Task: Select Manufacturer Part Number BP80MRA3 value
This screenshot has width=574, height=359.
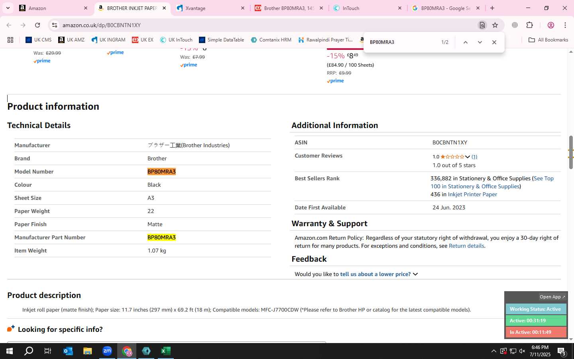Action: pyautogui.click(x=161, y=237)
